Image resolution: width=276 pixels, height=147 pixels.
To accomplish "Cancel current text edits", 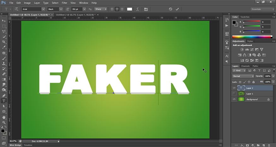I will pos(170,9).
